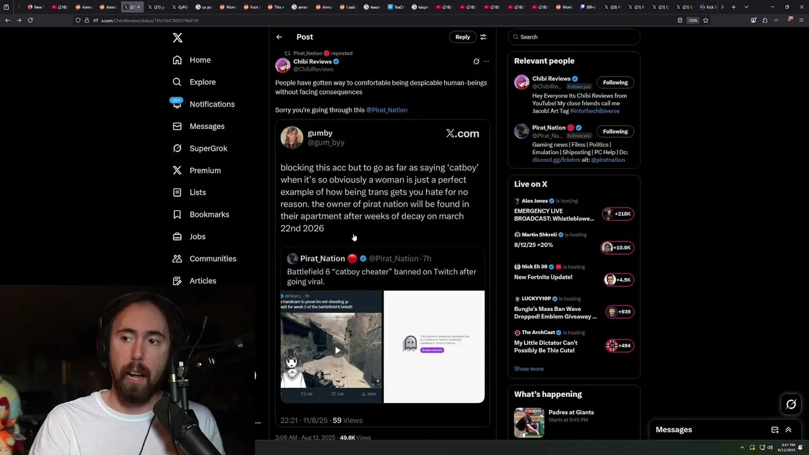The height and width of the screenshot is (455, 809).
Task: Open Notifications in the sidebar
Action: [204, 104]
